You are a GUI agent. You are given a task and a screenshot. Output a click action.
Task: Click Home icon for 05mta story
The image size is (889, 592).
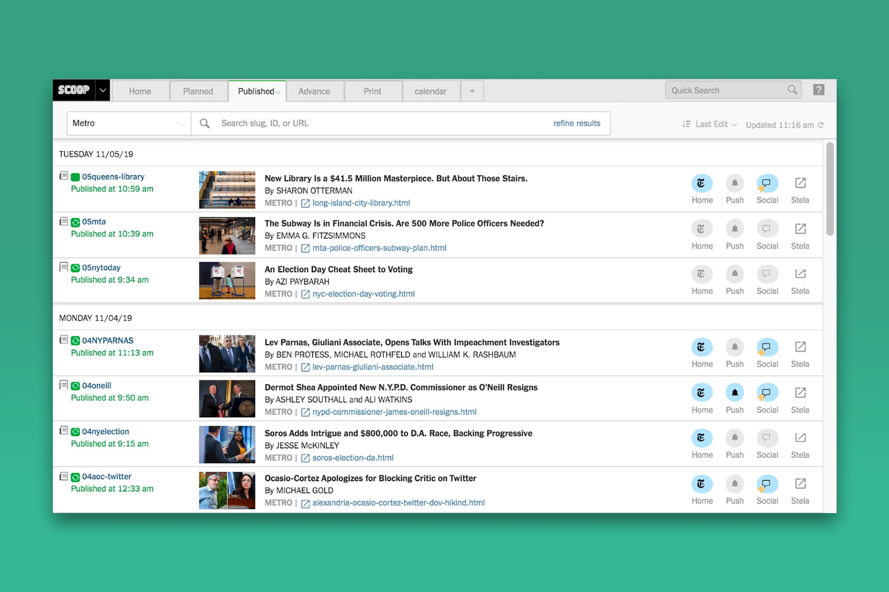tap(701, 229)
